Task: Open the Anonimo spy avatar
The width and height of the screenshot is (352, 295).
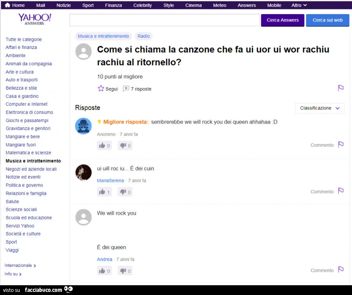Action: click(x=84, y=126)
